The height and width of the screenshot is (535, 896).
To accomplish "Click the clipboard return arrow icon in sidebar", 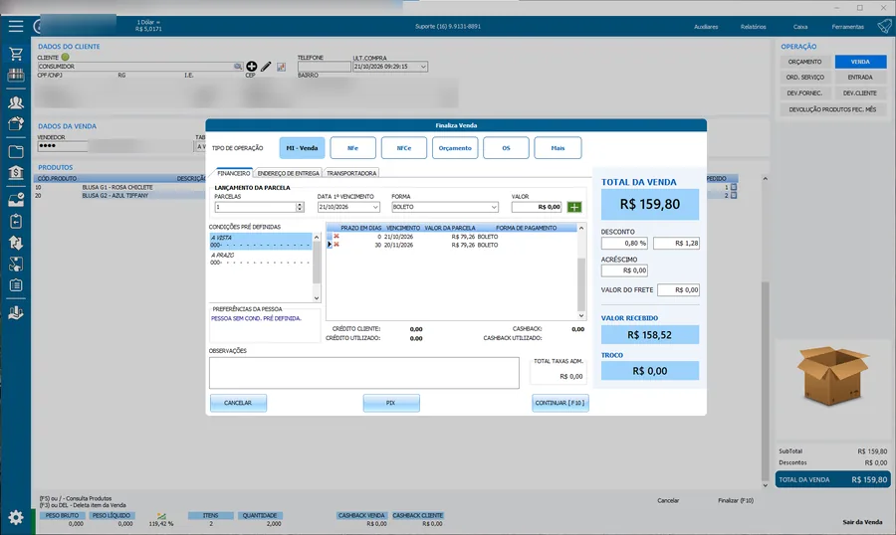I will 15,221.
